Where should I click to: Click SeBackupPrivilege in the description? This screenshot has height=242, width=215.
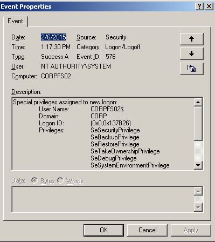point(115,137)
